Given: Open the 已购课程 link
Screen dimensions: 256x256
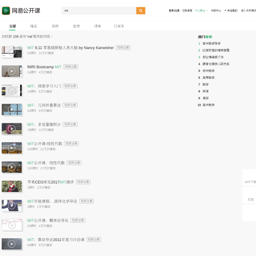Looking at the screenshot, I should pyautogui.click(x=187, y=11).
